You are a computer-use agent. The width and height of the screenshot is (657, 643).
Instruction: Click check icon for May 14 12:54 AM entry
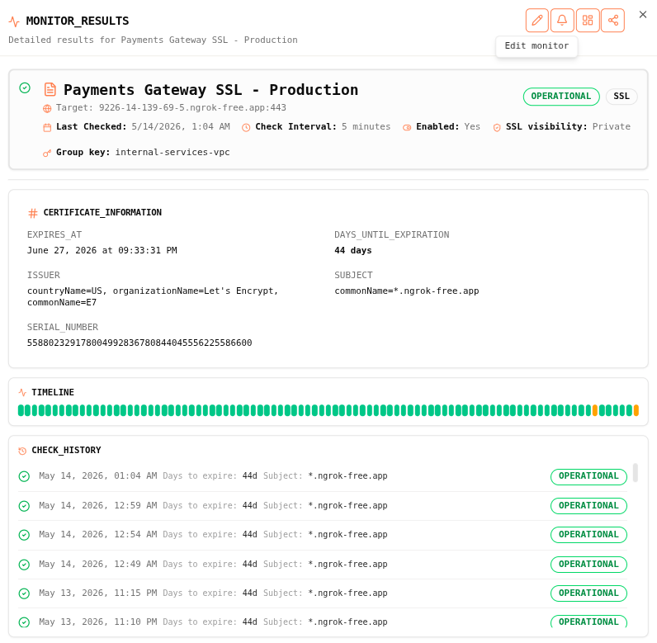24,535
